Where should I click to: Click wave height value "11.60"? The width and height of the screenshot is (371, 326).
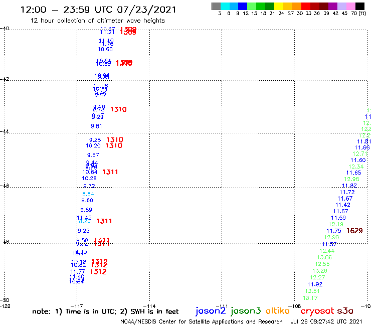(x=358, y=160)
